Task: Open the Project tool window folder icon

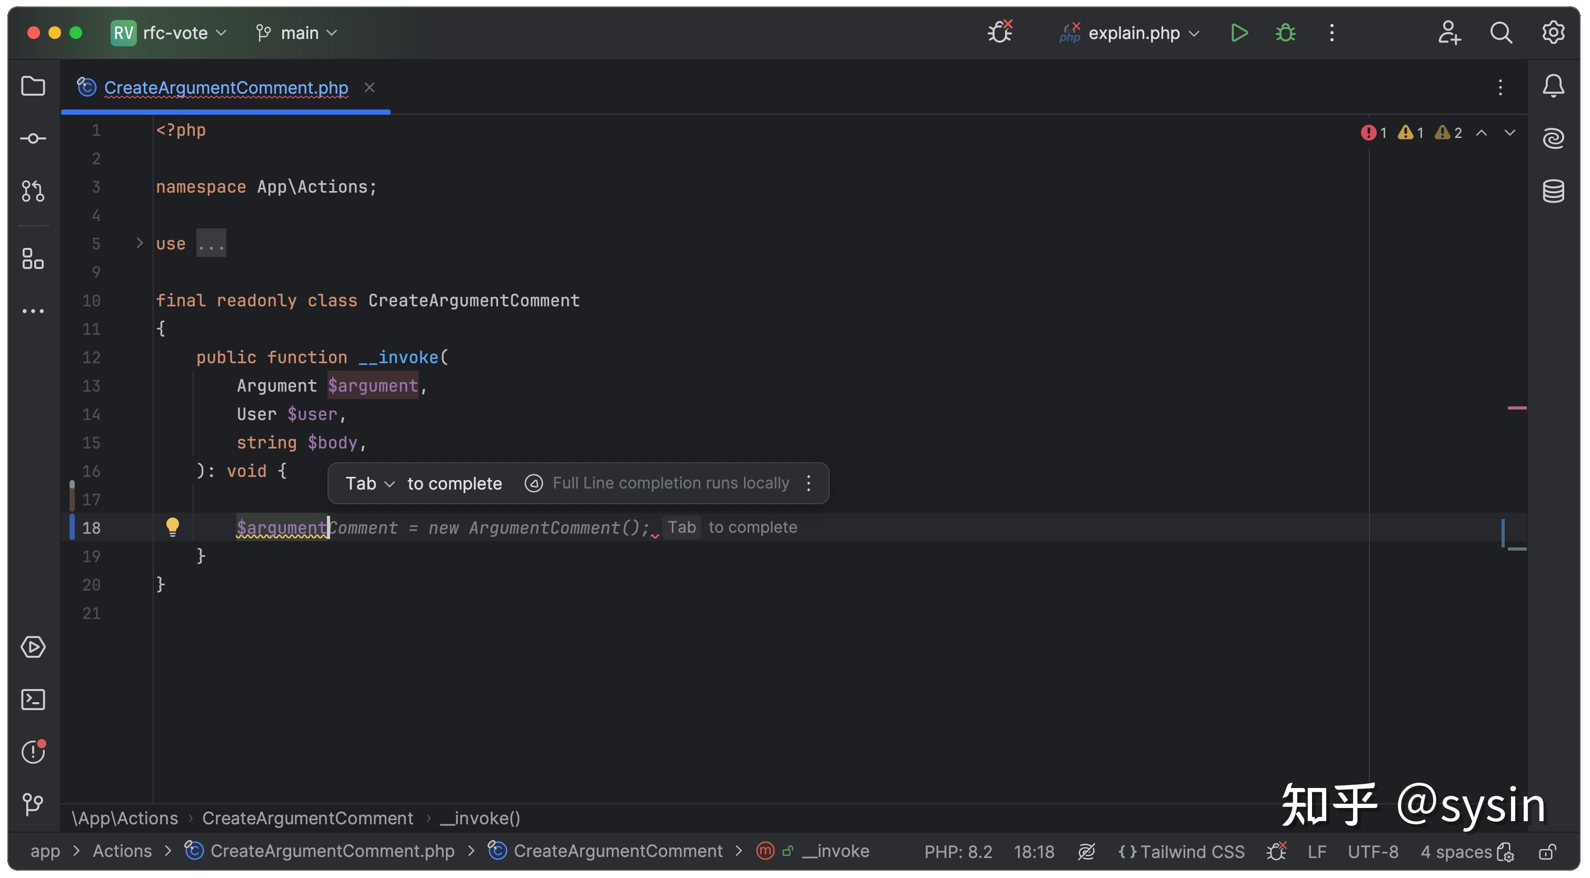Action: 33,86
